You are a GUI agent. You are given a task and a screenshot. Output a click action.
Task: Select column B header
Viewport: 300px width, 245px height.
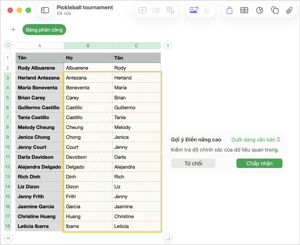coord(88,46)
